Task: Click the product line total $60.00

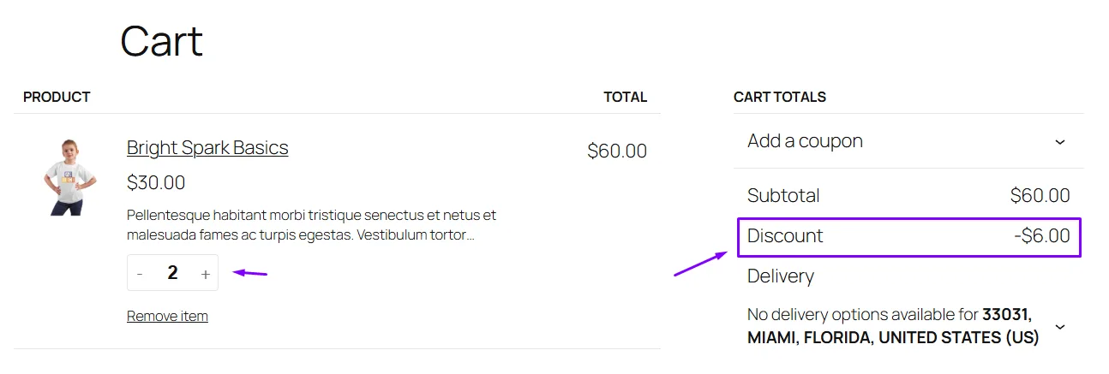Action: 617,151
